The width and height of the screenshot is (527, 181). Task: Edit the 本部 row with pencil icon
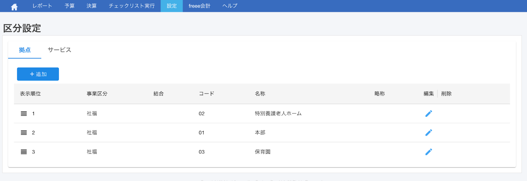tap(429, 132)
